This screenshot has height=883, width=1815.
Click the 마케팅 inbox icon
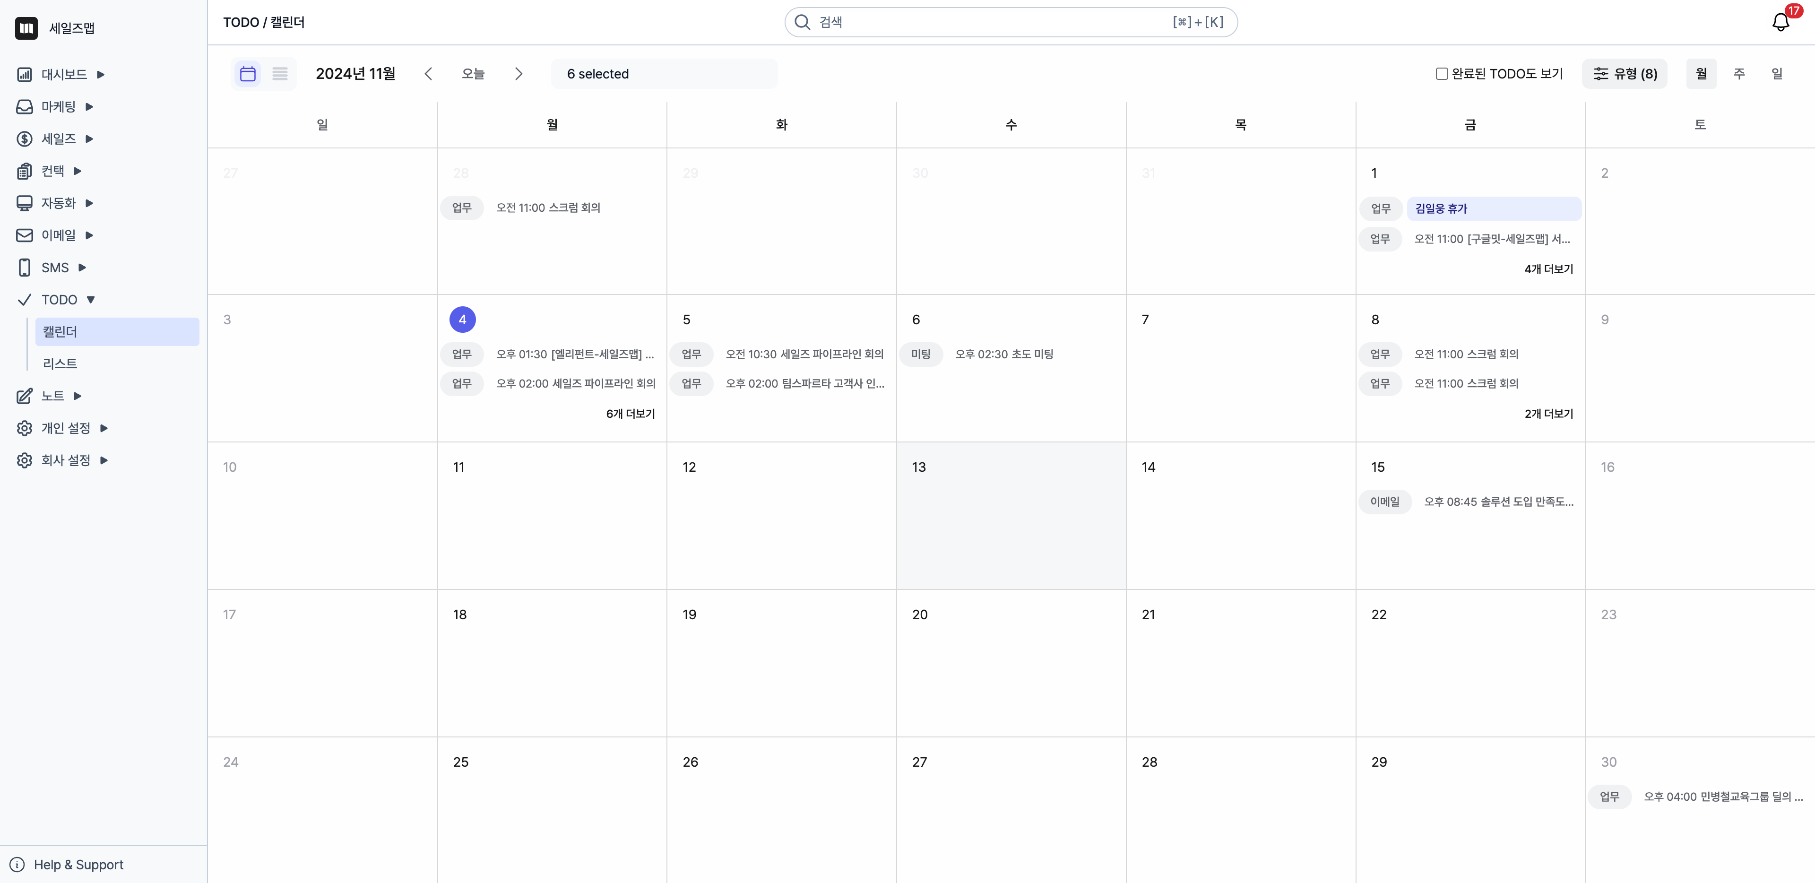[25, 106]
